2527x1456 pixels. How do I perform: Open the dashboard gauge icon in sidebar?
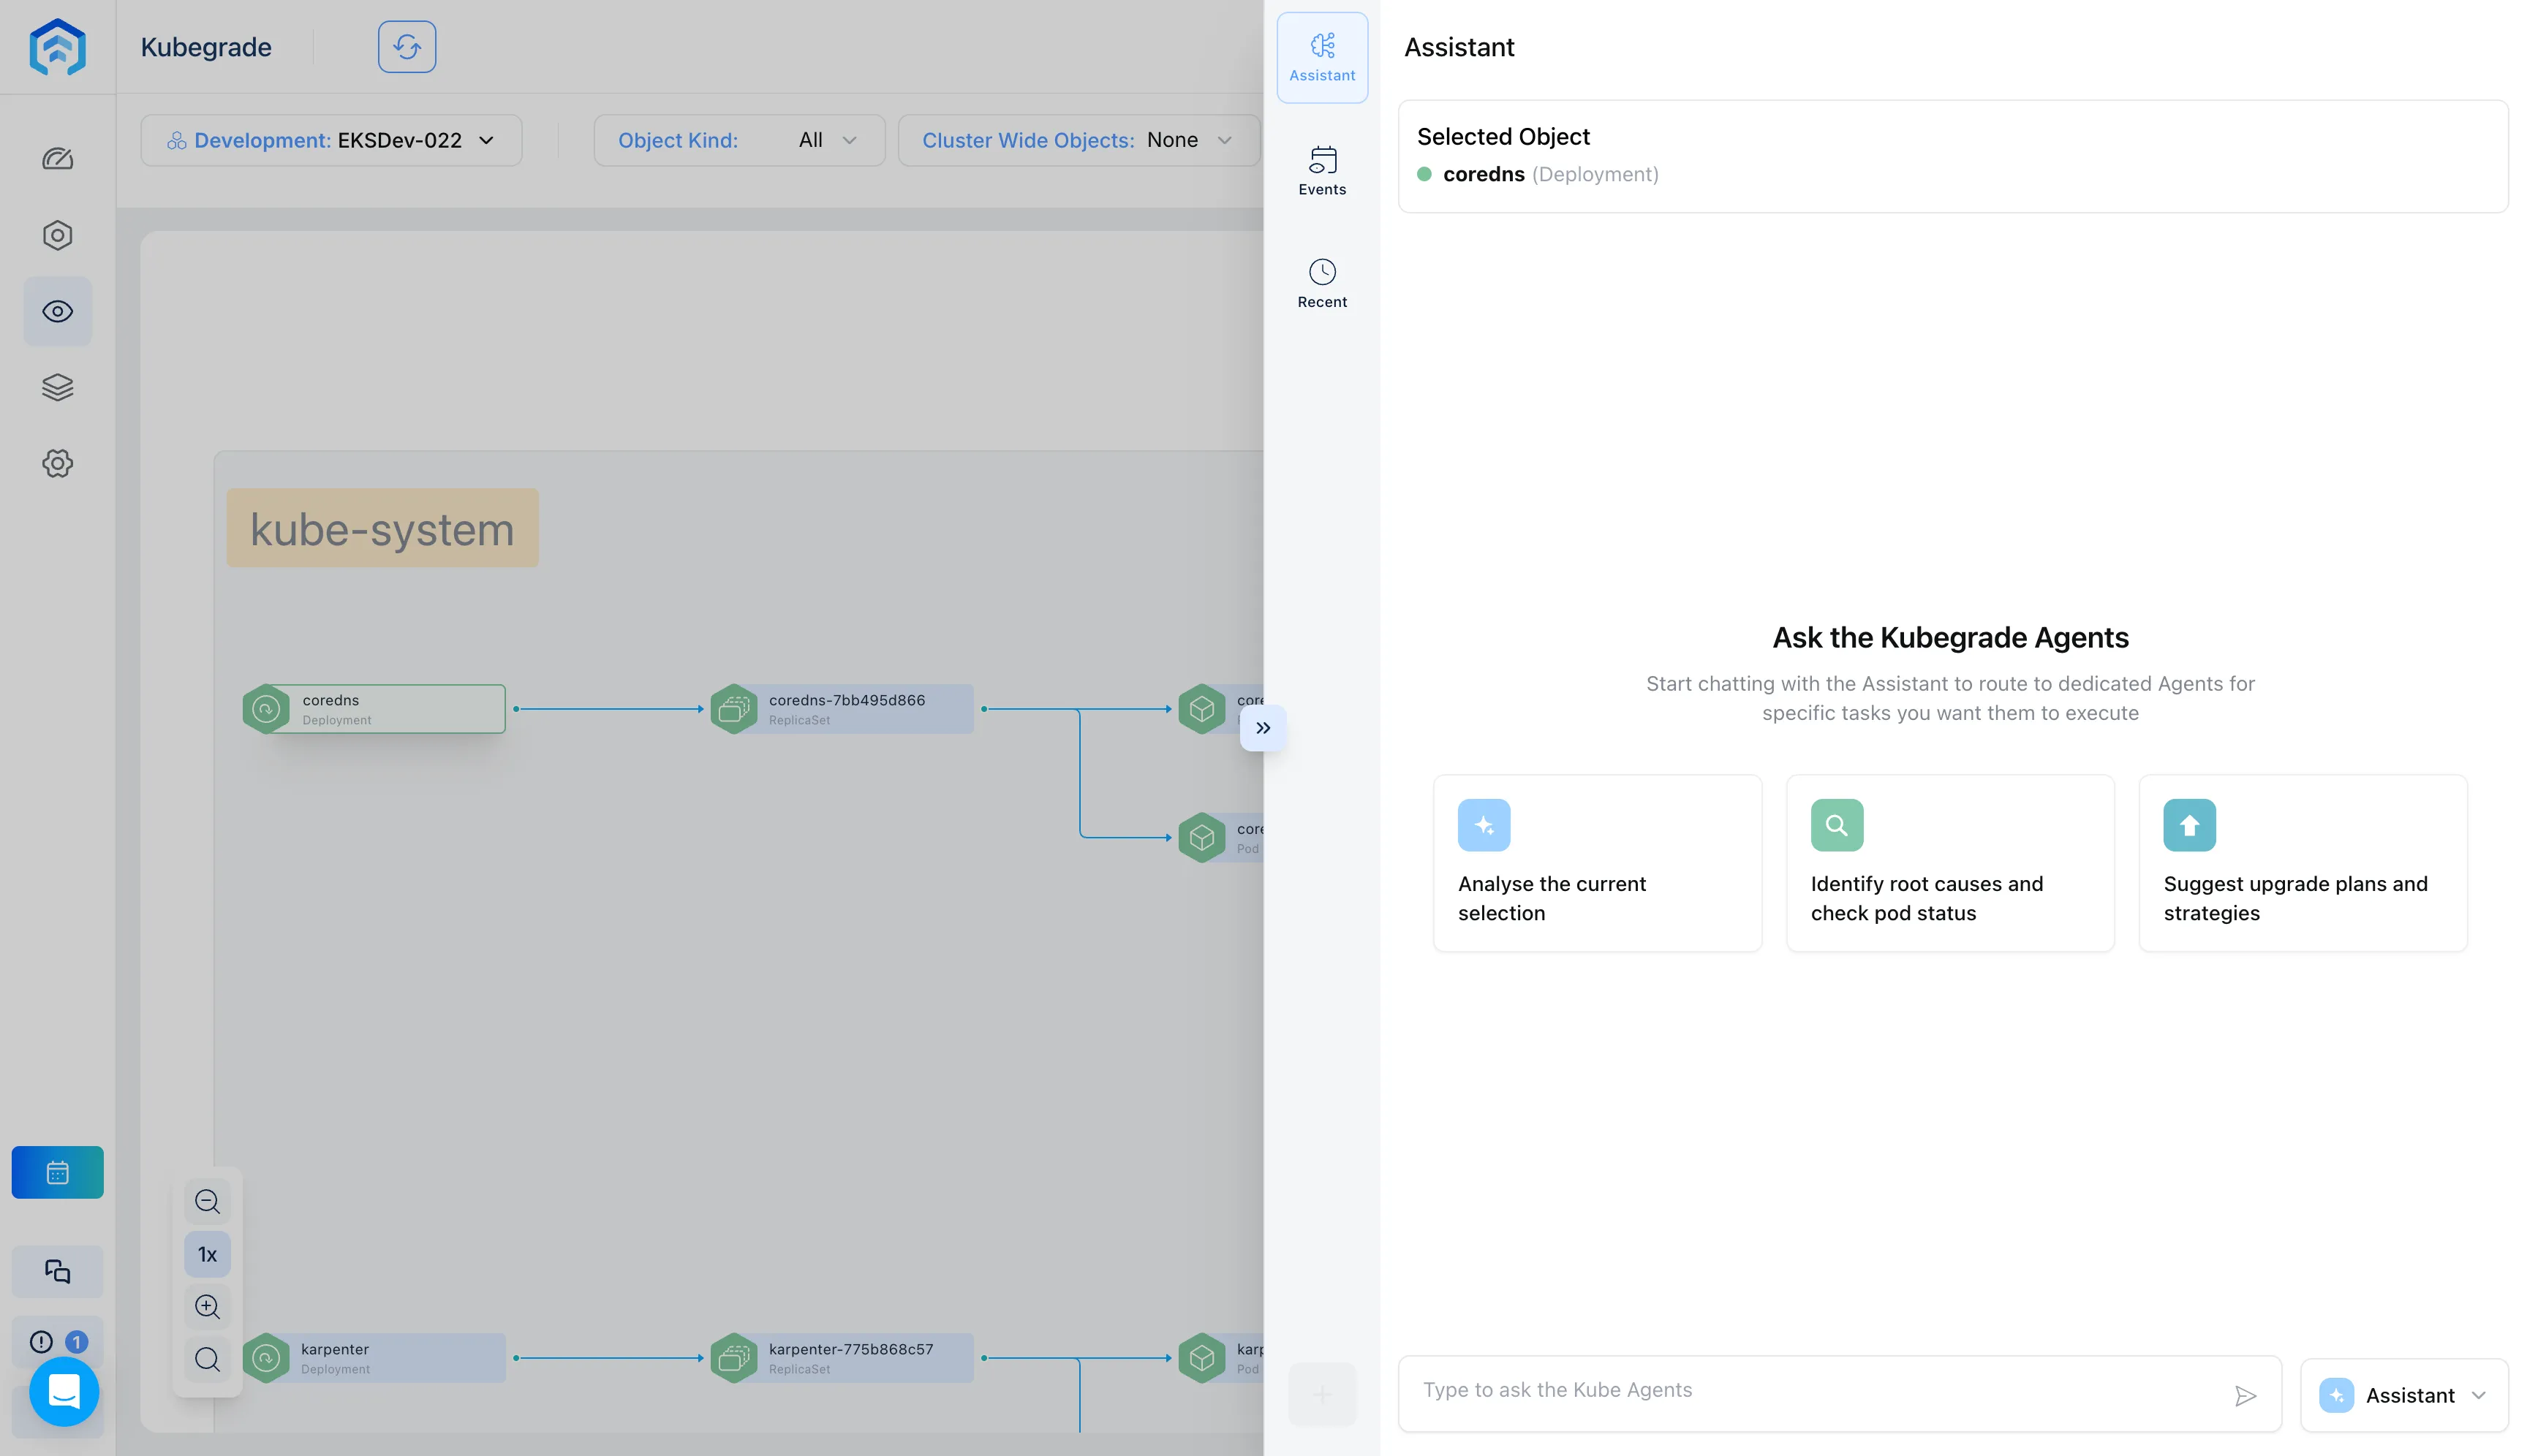click(57, 159)
